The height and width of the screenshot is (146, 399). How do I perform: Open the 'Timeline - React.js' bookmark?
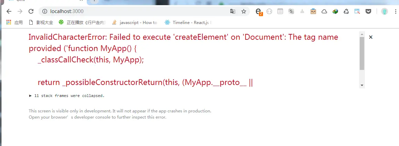tap(188, 22)
